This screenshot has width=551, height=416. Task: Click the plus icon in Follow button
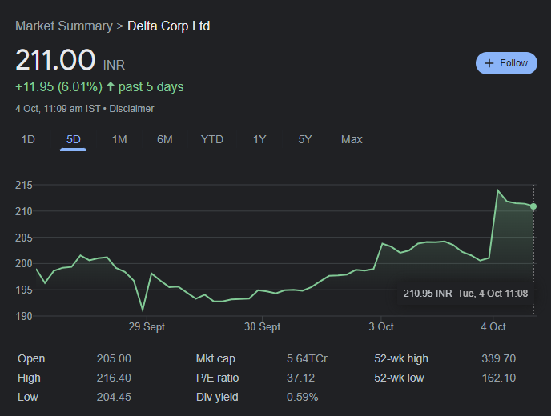coord(489,63)
